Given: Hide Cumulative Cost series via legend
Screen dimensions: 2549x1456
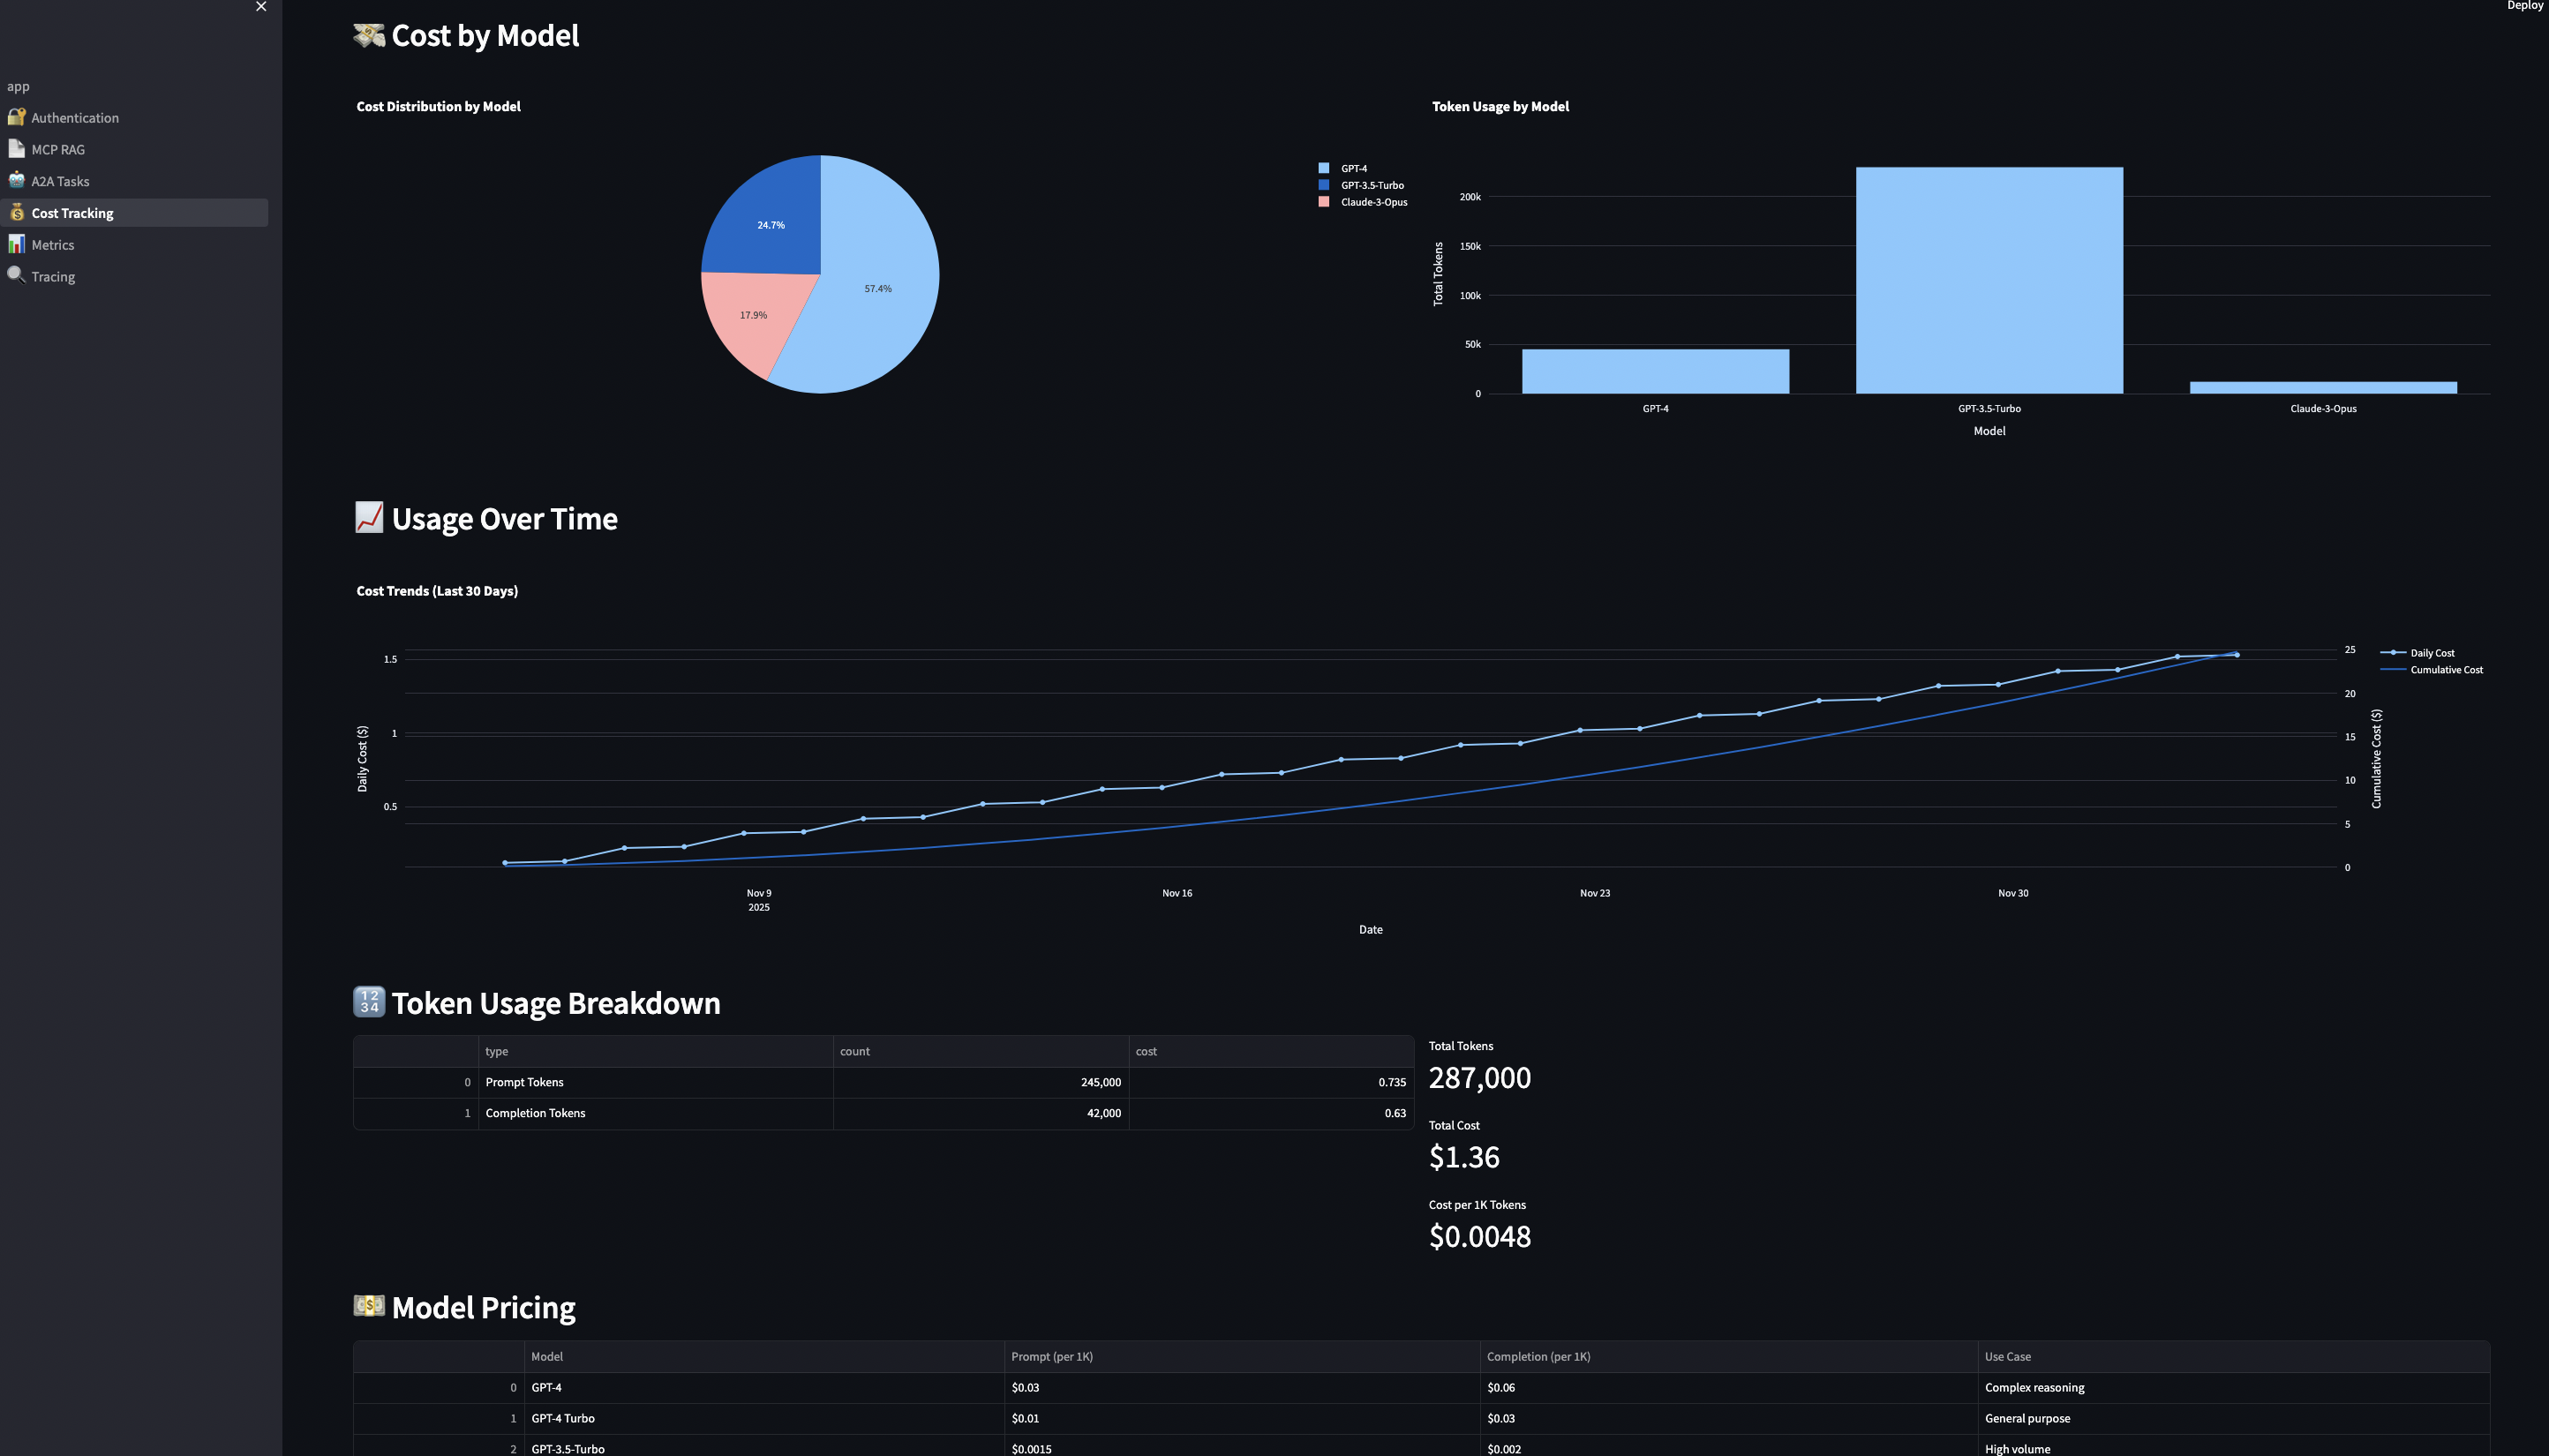Looking at the screenshot, I should tap(2445, 670).
